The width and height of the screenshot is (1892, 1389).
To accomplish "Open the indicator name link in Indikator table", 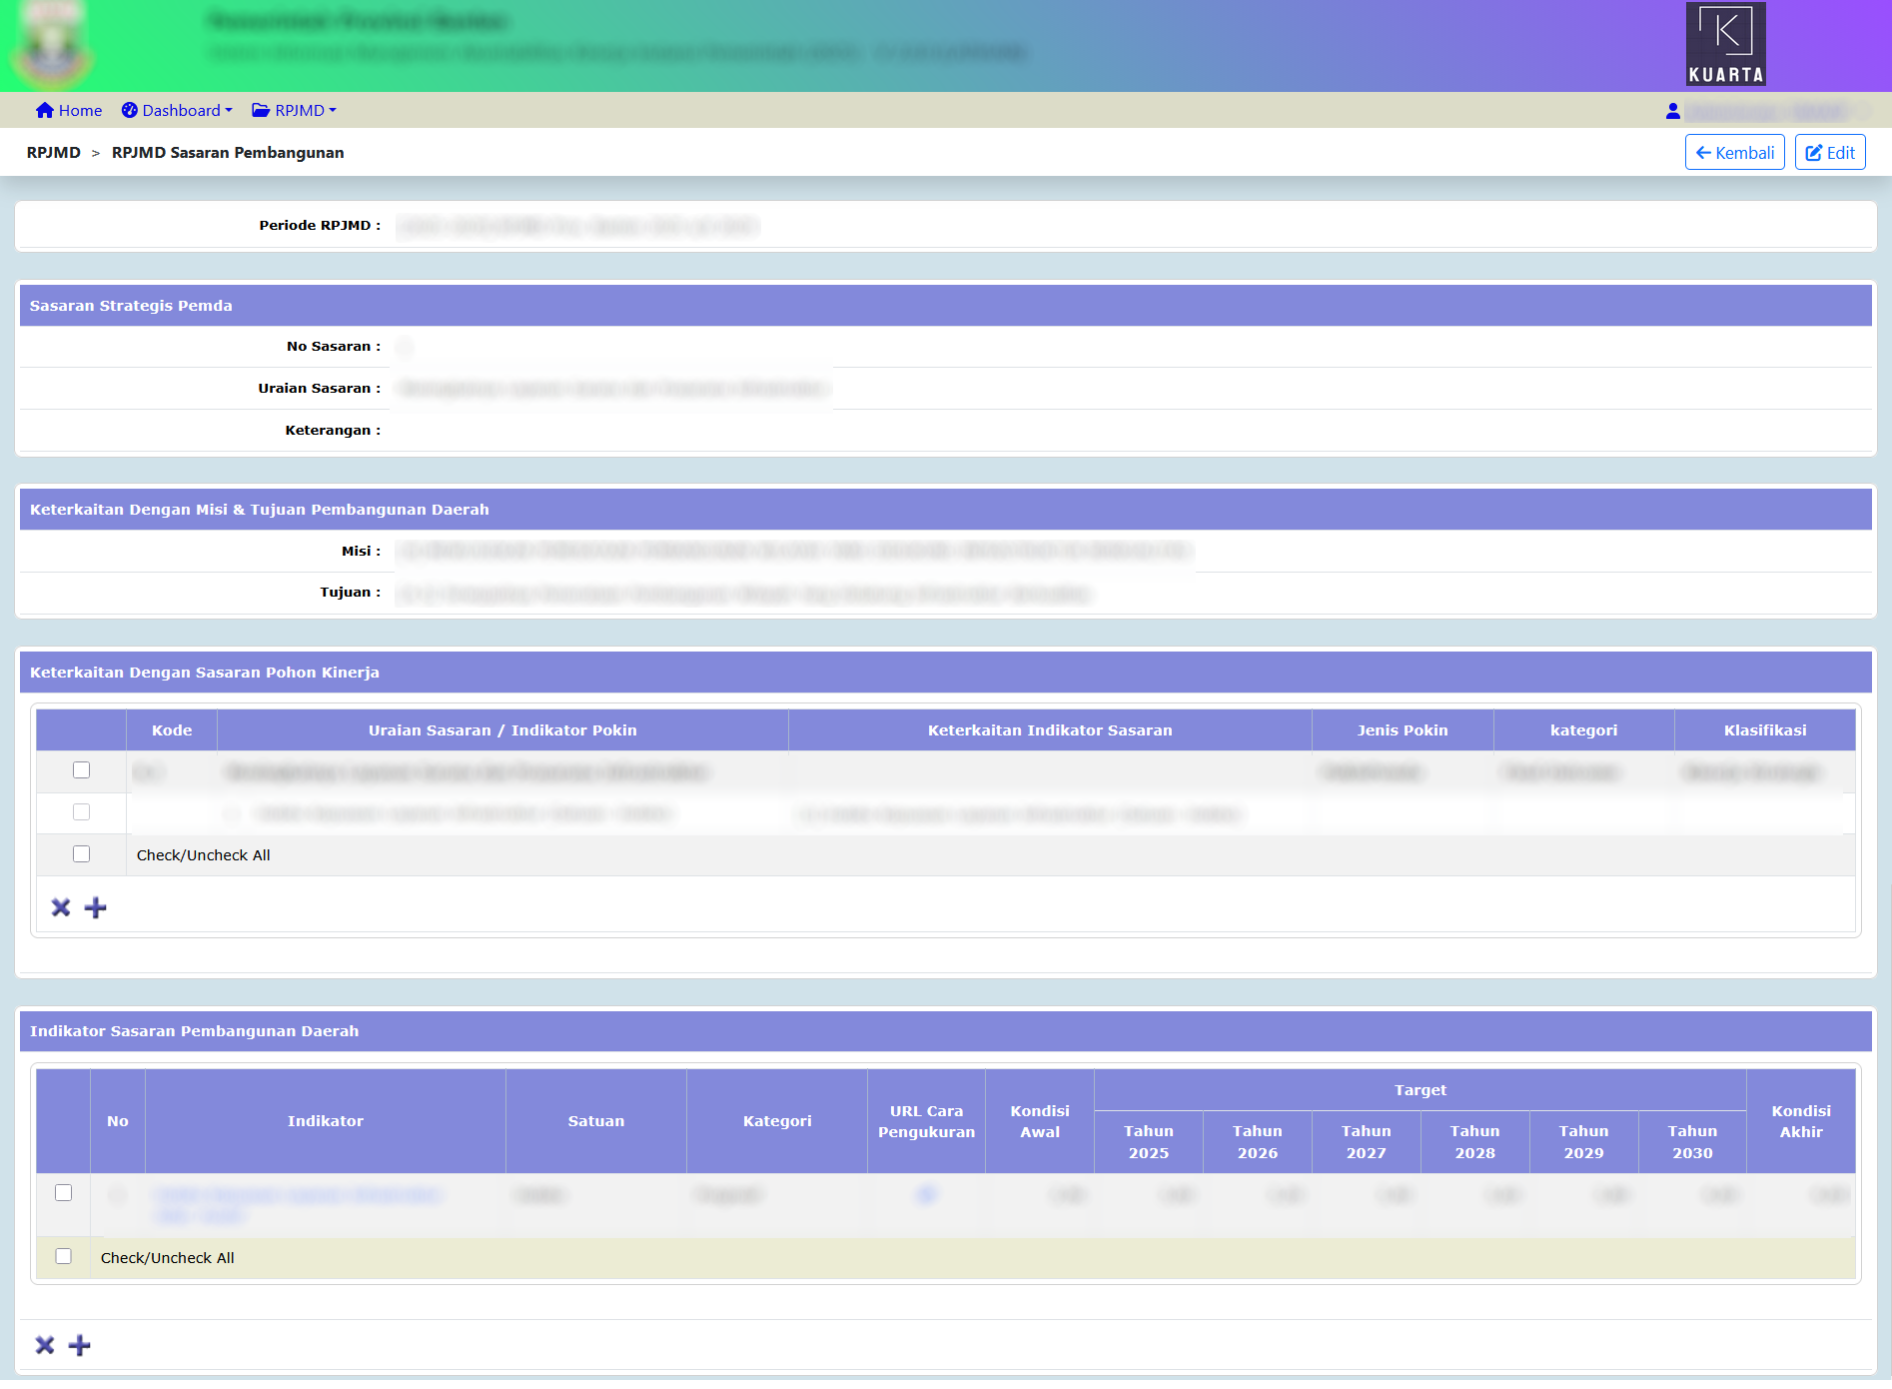I will pyautogui.click(x=297, y=1195).
